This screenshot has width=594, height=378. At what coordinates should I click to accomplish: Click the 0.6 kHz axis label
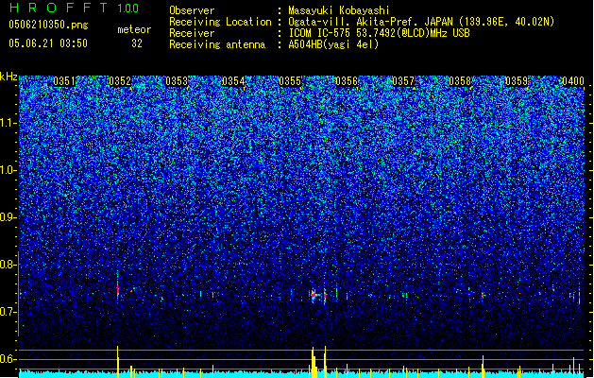pyautogui.click(x=8, y=359)
